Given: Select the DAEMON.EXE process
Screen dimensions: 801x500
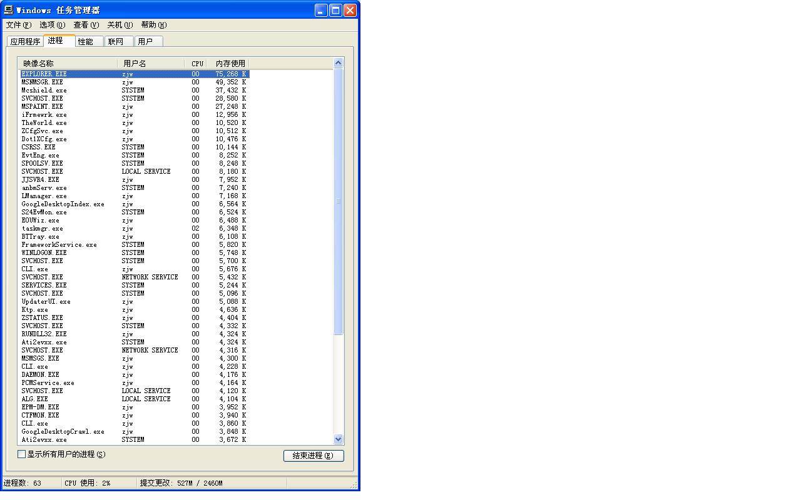Looking at the screenshot, I should [135, 374].
